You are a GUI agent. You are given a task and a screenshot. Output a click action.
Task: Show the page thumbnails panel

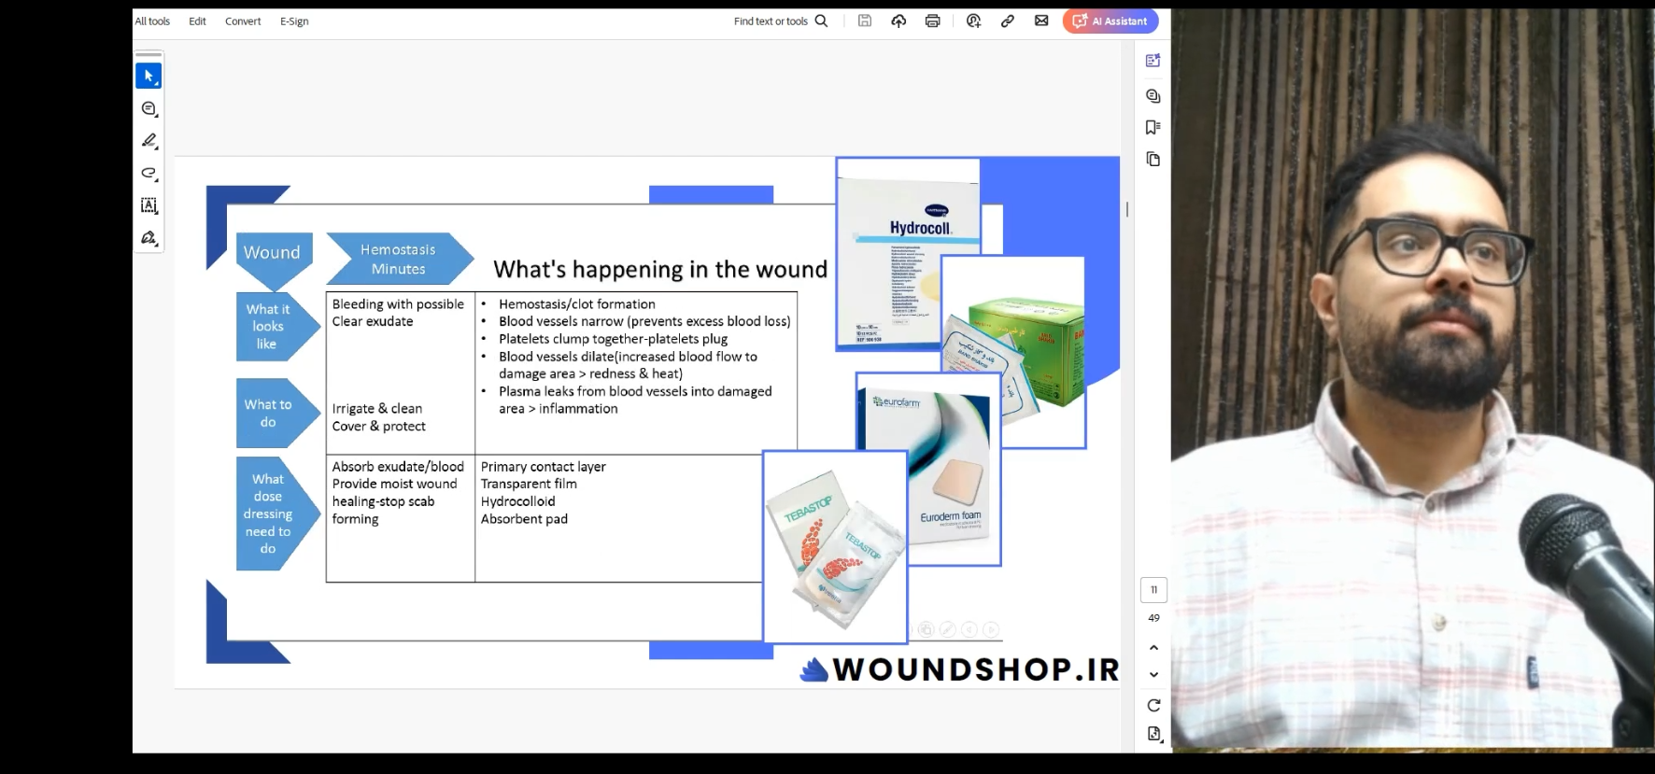pos(1153,159)
